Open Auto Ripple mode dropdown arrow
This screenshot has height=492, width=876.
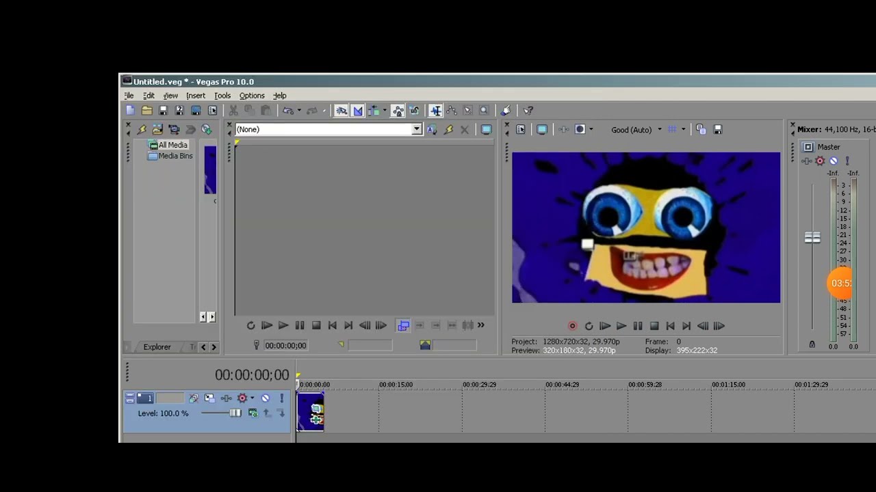point(385,110)
